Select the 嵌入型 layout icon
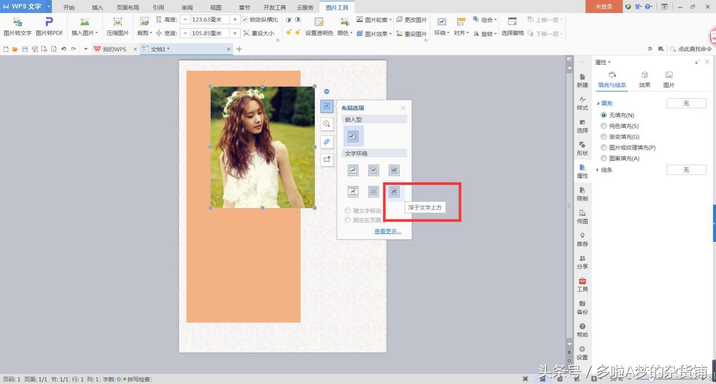The height and width of the screenshot is (384, 716). tap(353, 136)
